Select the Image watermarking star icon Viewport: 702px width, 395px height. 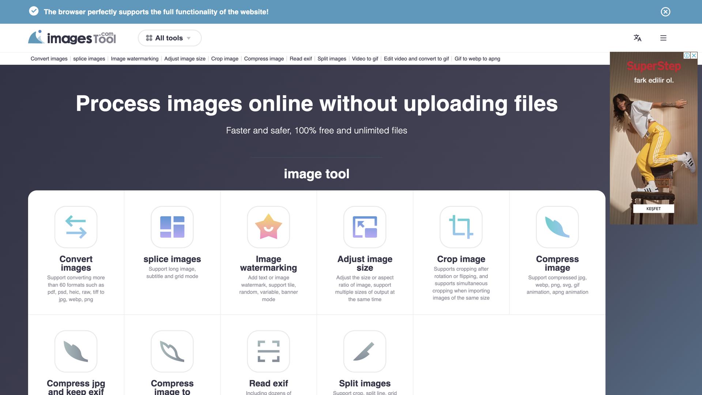point(268,227)
